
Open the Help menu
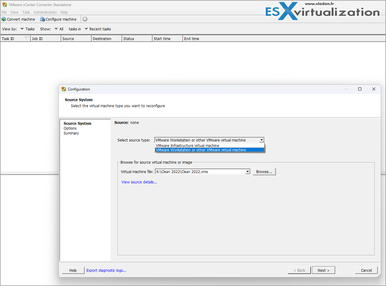[x=64, y=12]
